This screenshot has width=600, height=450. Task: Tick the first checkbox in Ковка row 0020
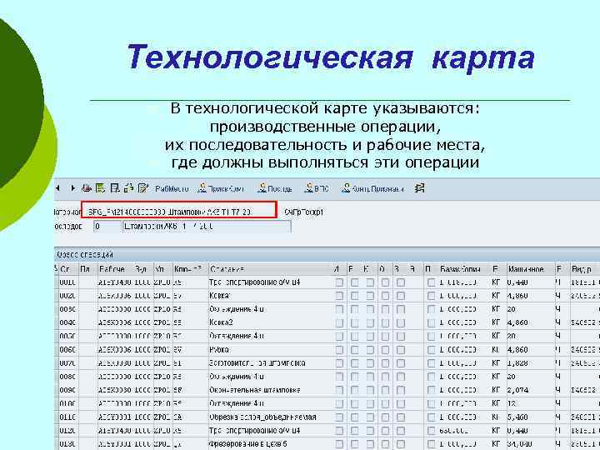pyautogui.click(x=339, y=296)
